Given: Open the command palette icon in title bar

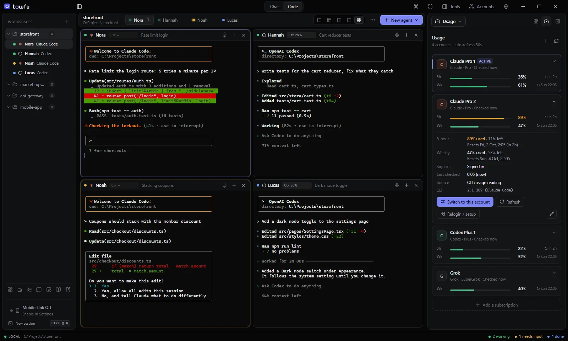Looking at the screenshot, I should pyautogui.click(x=416, y=6).
